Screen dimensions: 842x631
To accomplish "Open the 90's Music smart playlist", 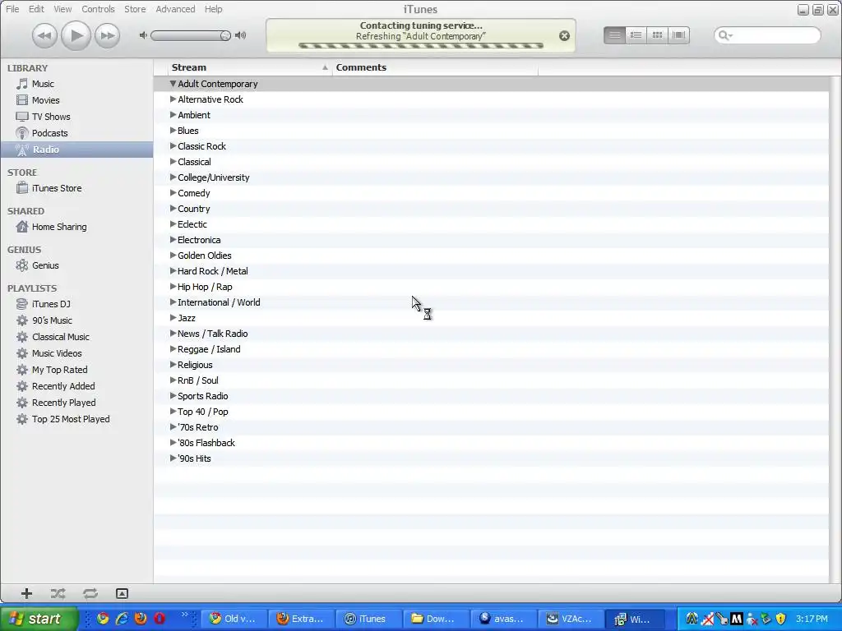I will pos(76,320).
